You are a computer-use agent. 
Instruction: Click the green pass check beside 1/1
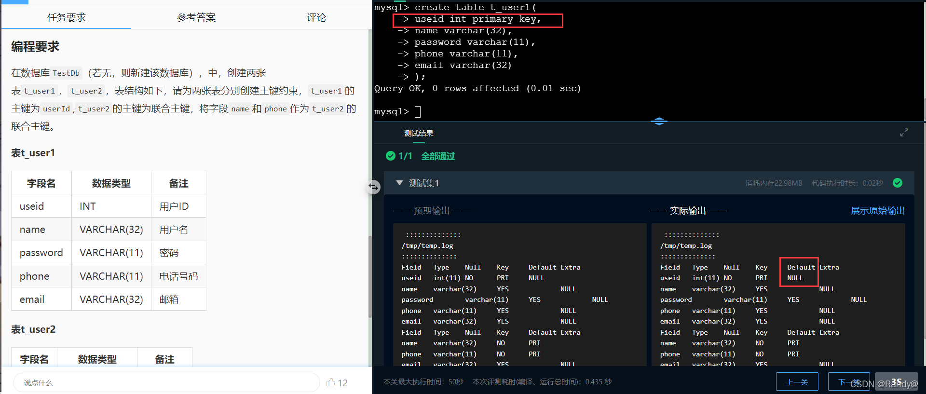(x=391, y=156)
